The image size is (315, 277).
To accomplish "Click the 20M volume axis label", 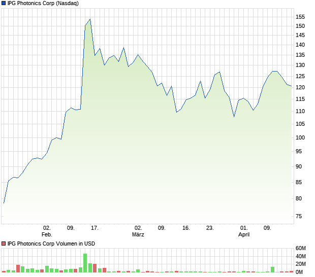I will (x=301, y=264).
